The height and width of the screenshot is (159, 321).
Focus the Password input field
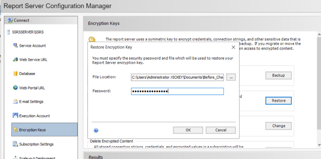pos(177,91)
